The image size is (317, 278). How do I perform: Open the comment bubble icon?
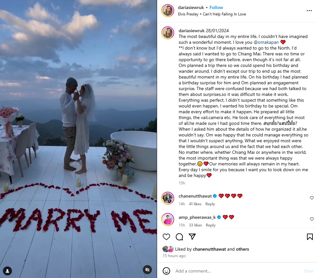(x=179, y=236)
